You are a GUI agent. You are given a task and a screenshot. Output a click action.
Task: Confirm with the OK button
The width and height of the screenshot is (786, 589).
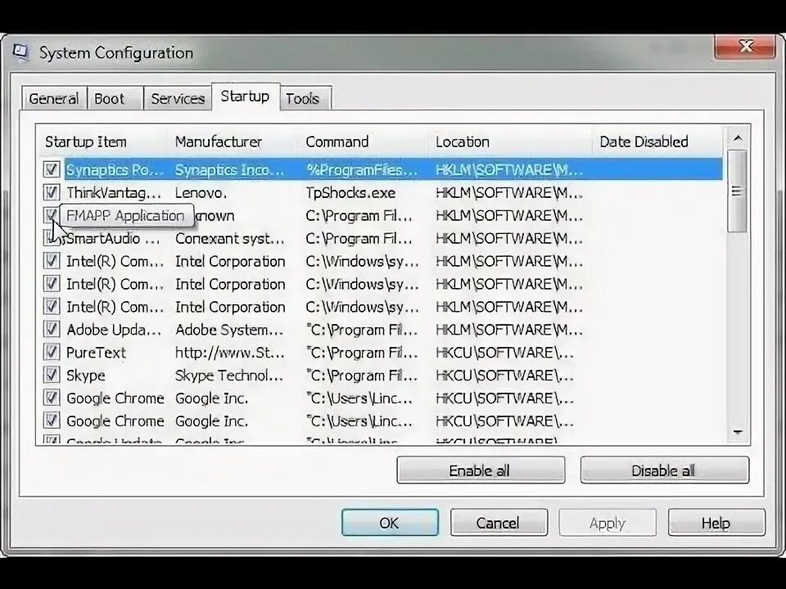point(390,523)
